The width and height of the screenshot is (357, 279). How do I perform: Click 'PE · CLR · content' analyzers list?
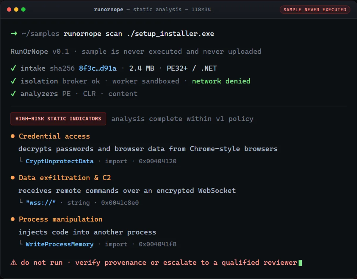tap(100, 94)
